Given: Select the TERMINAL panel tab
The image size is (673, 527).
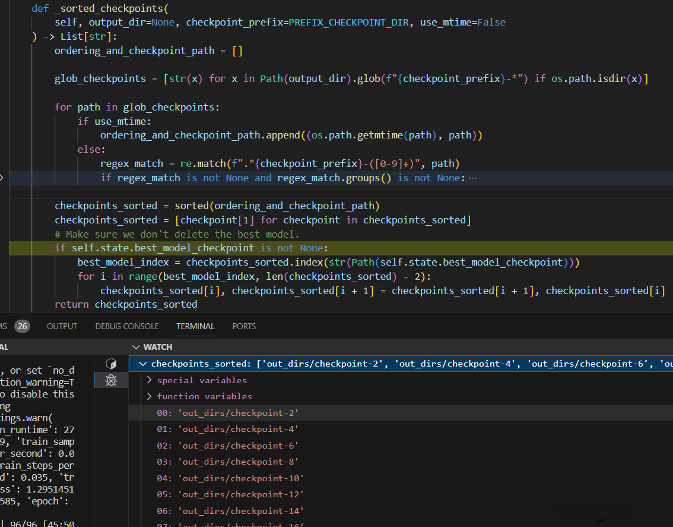Looking at the screenshot, I should (x=195, y=326).
